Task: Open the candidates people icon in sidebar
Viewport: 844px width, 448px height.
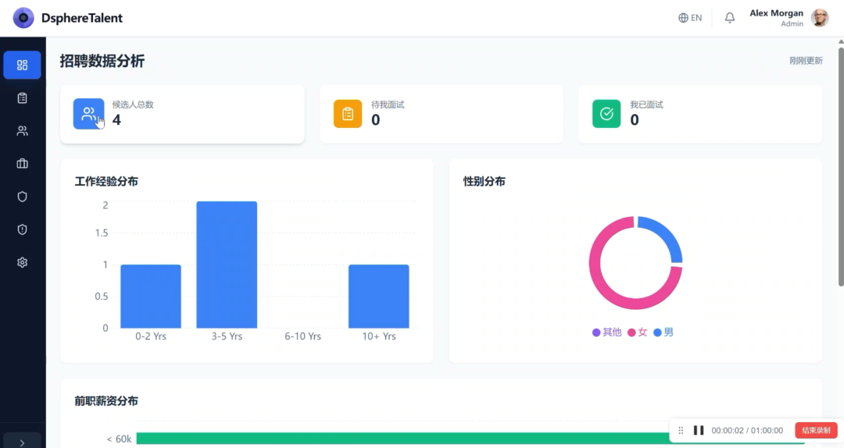Action: 22,130
